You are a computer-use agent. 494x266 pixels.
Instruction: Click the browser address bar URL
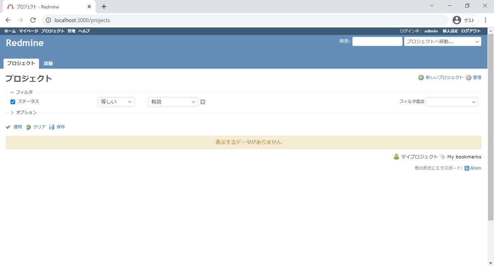[82, 20]
